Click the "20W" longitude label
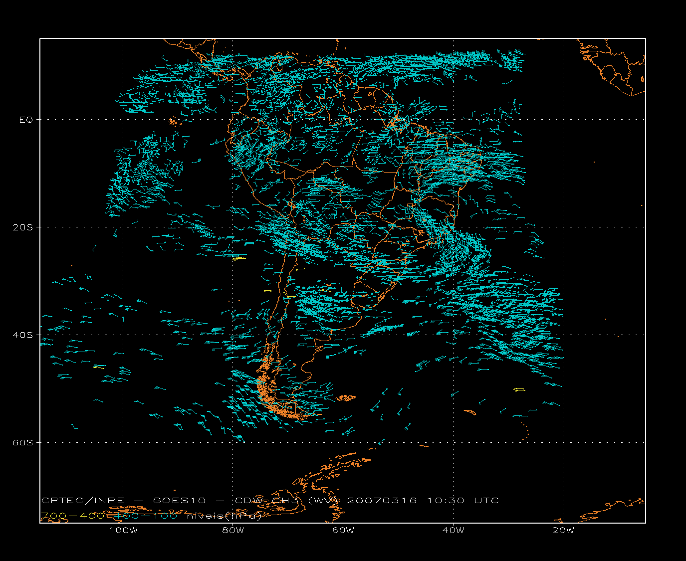 click(563, 531)
